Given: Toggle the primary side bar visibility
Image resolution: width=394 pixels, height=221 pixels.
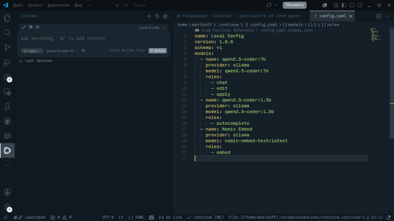Looking at the screenshot, I should (344, 5).
